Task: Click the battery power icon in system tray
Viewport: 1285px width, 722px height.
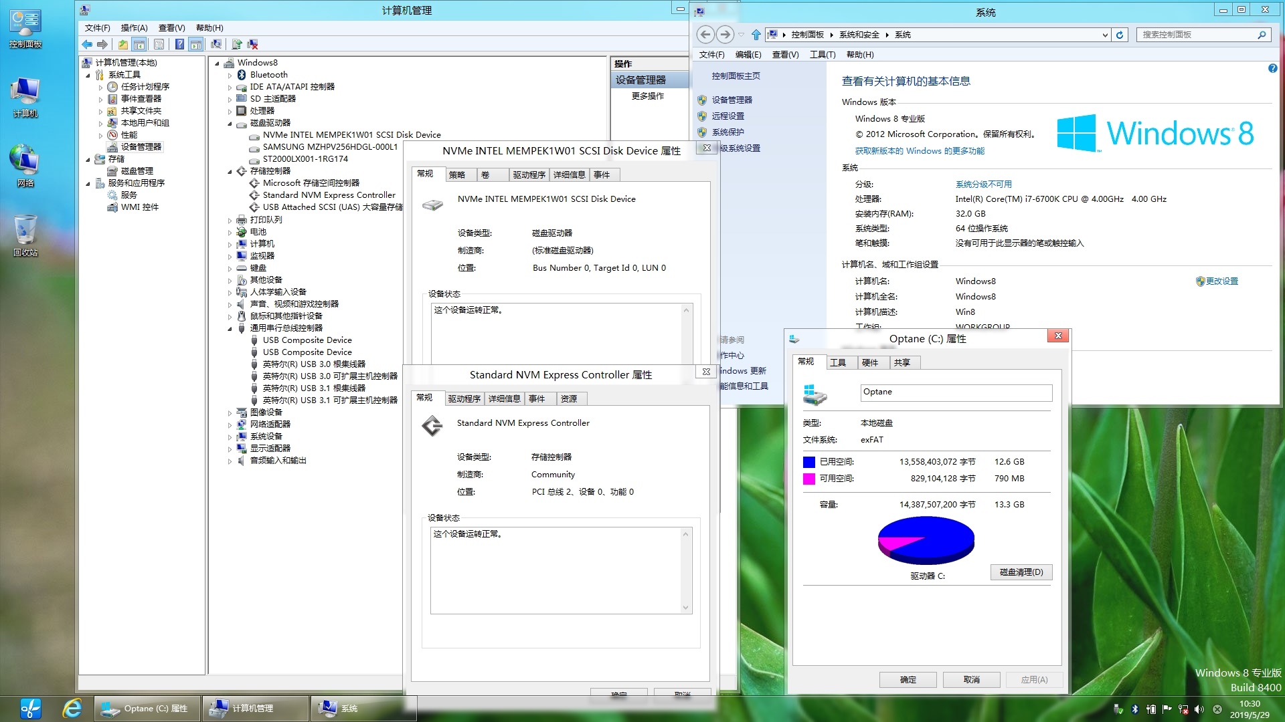Action: point(1151,709)
